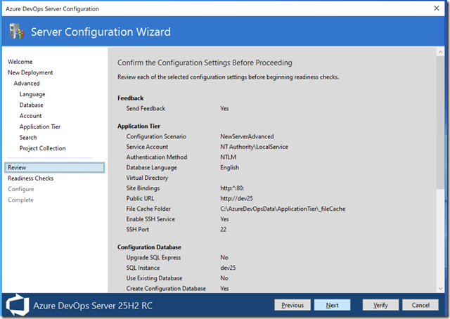This screenshot has height=319, width=450.
Task: Click the Confirm the Configuration Settings heading
Action: (x=205, y=63)
